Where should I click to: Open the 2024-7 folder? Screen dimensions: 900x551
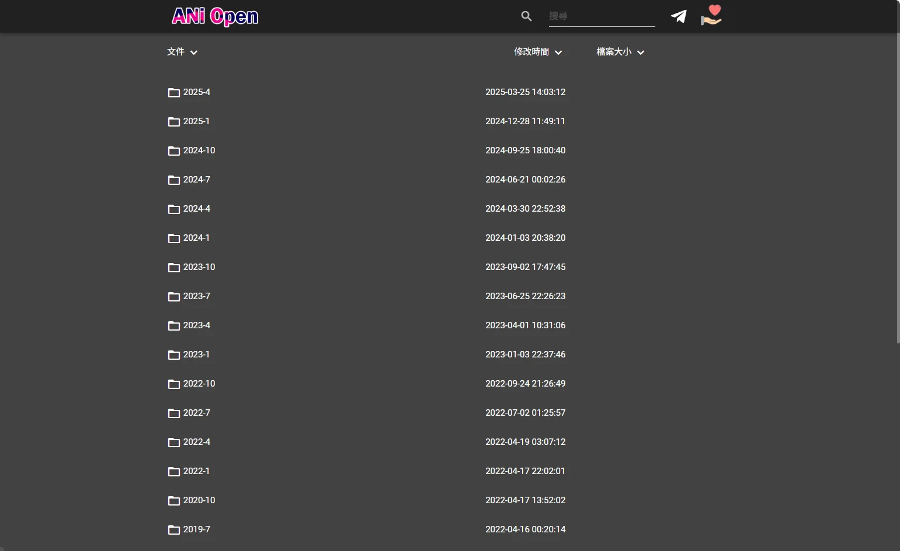click(196, 180)
